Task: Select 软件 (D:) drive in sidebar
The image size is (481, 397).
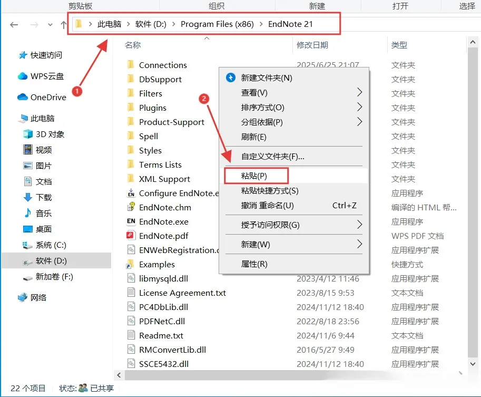Action: click(56, 261)
